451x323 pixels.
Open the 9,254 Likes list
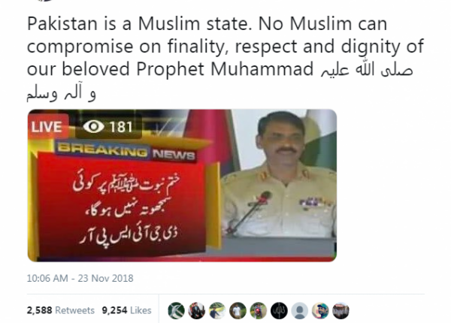click(x=126, y=310)
